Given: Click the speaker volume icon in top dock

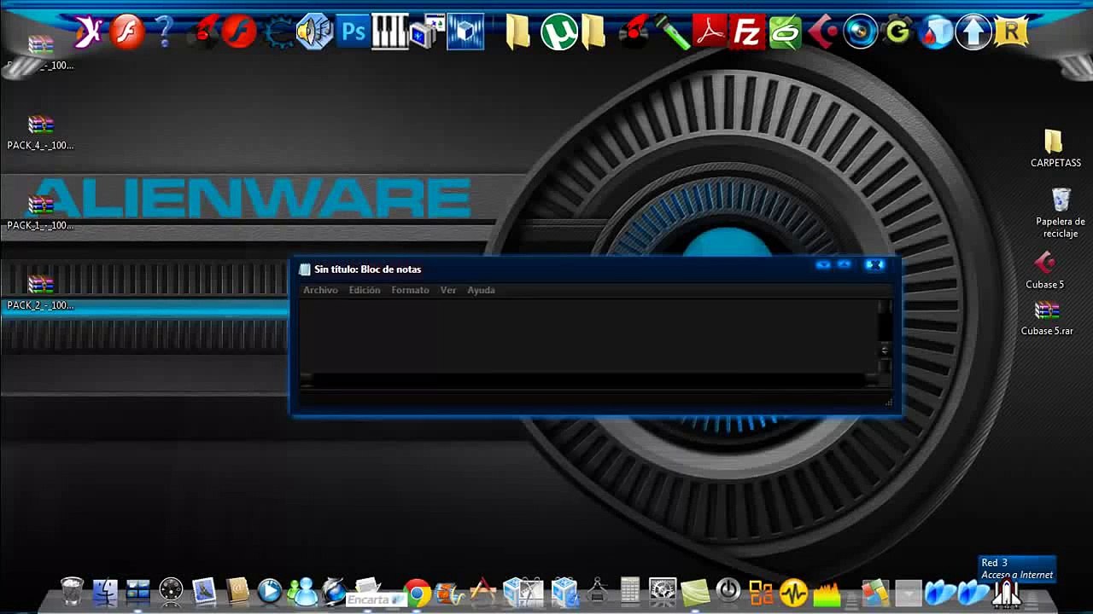Looking at the screenshot, I should point(314,33).
